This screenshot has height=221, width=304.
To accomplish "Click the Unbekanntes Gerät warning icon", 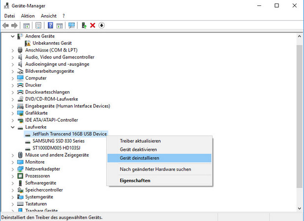I will [28, 43].
